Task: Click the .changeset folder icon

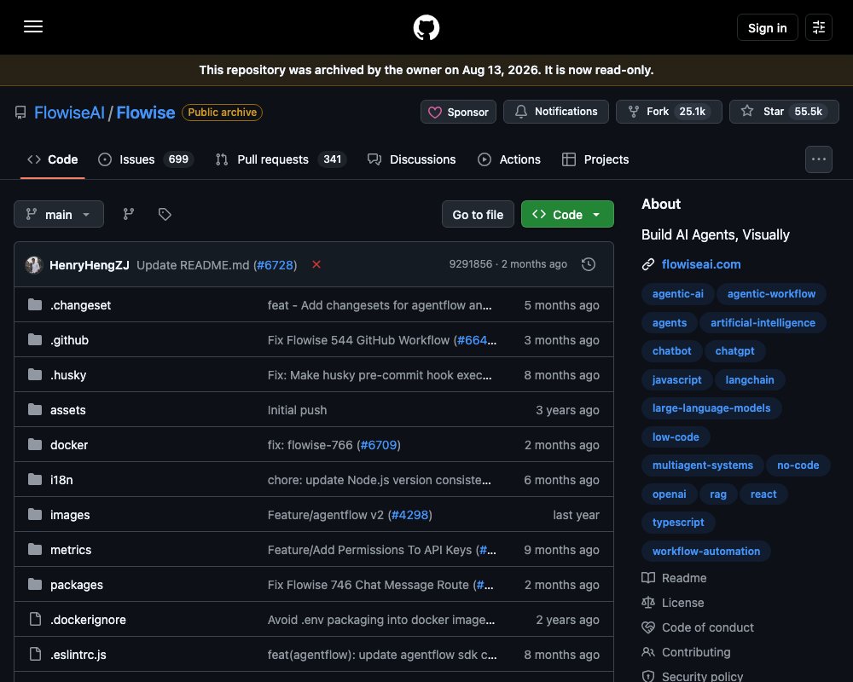Action: tap(35, 304)
